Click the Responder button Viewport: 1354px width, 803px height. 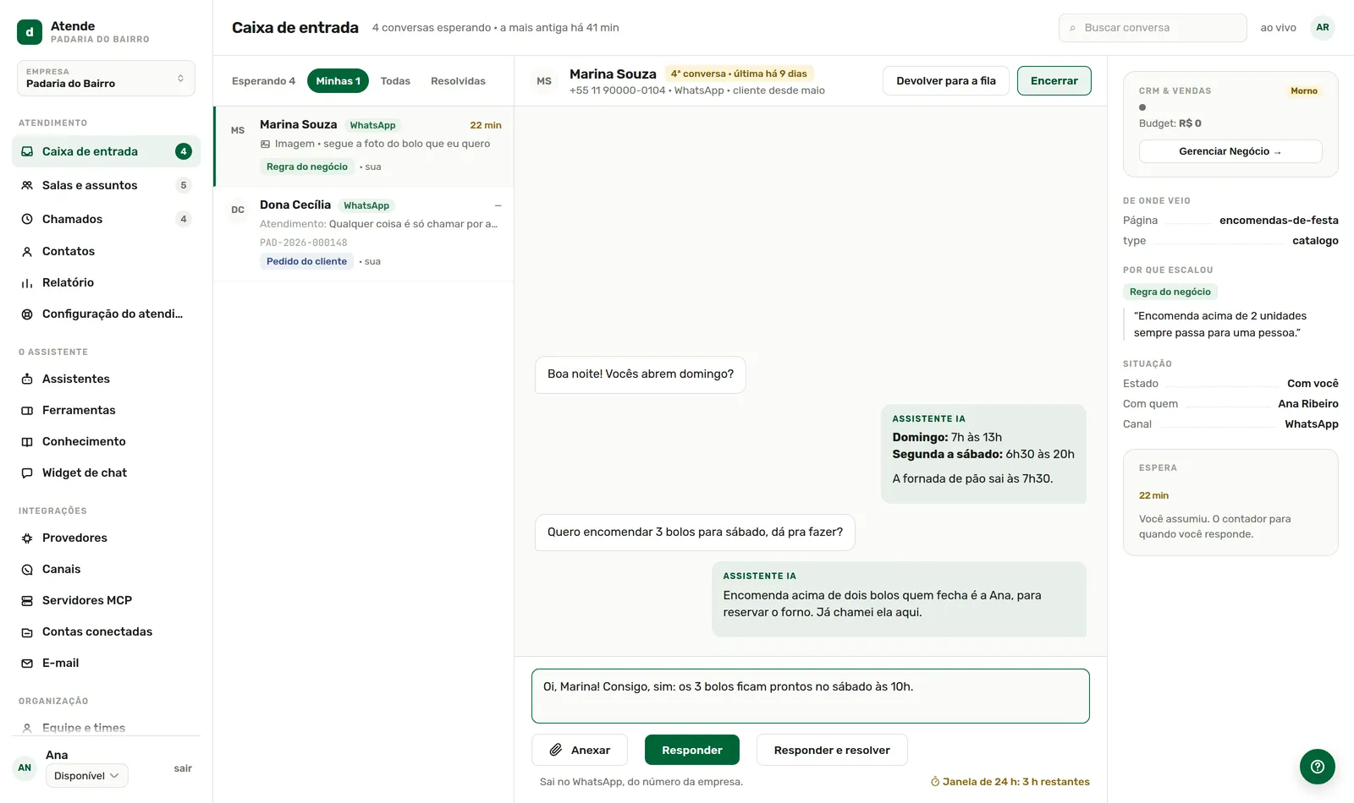click(x=691, y=750)
